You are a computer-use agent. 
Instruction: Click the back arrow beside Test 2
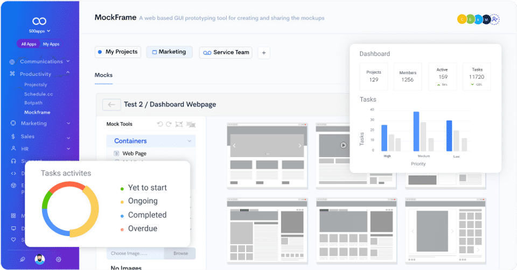(111, 105)
